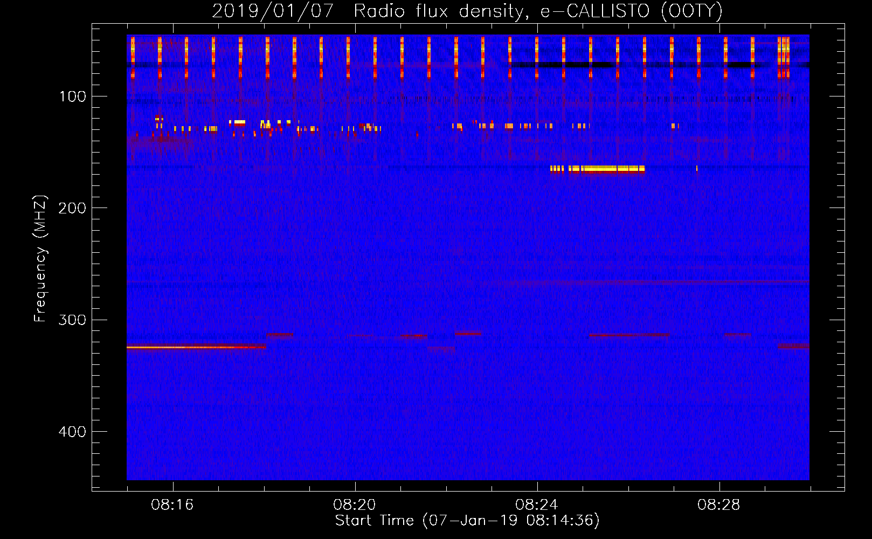
Task: Click the 08:20 time tick label
Action: point(355,505)
